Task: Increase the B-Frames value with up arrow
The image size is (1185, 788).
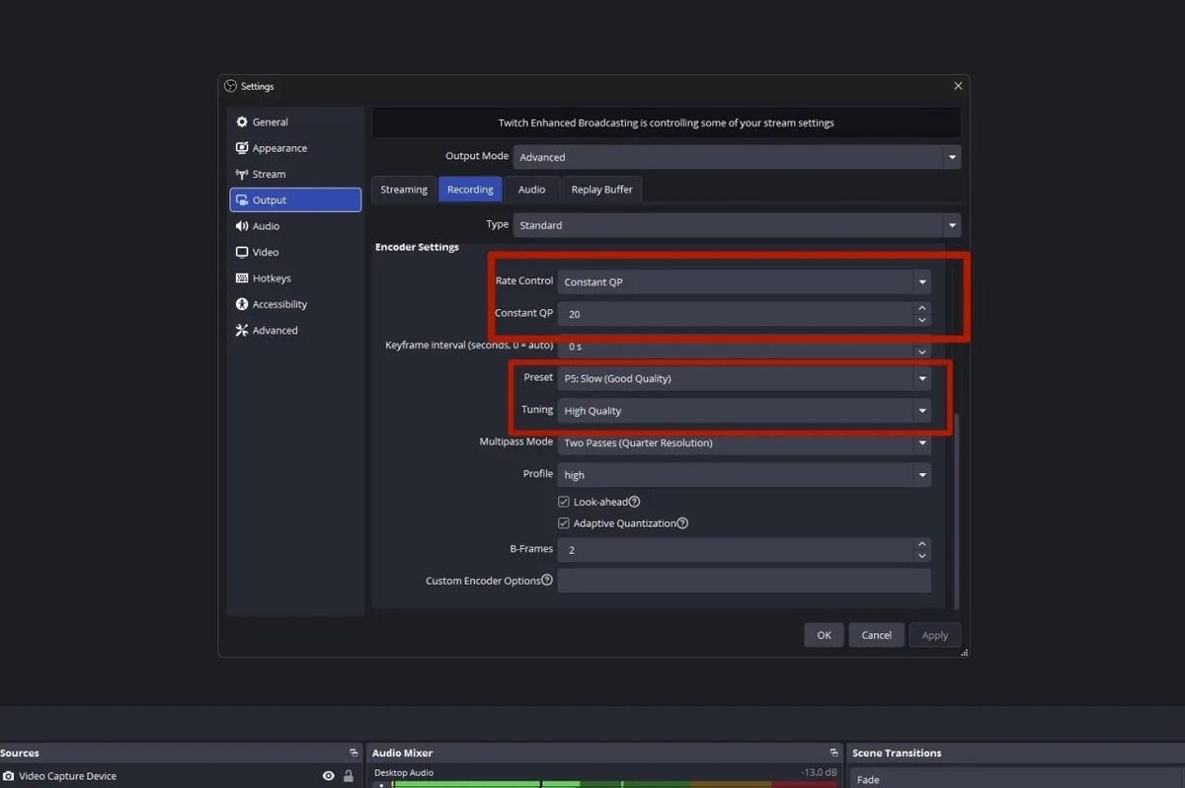Action: tap(922, 544)
